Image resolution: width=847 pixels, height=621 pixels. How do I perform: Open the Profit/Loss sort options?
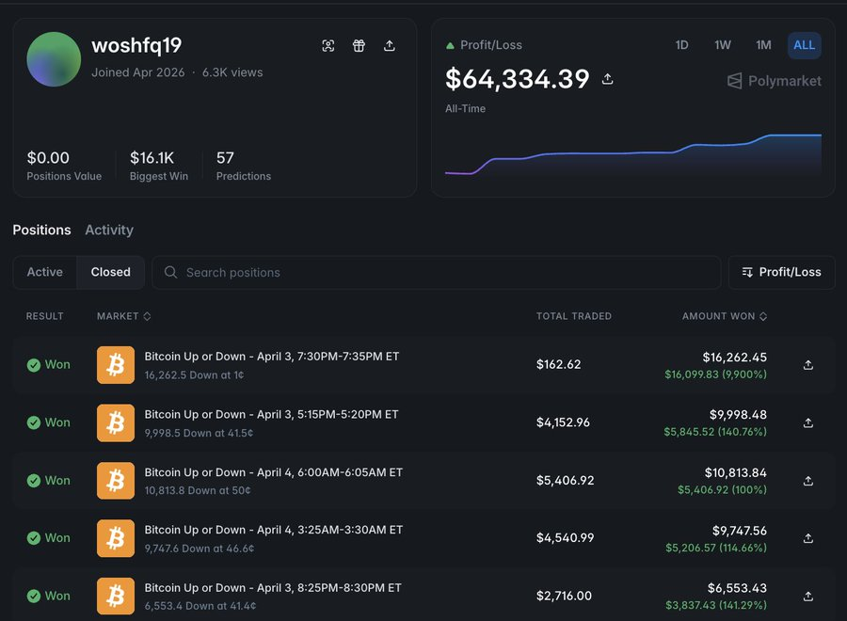point(782,272)
